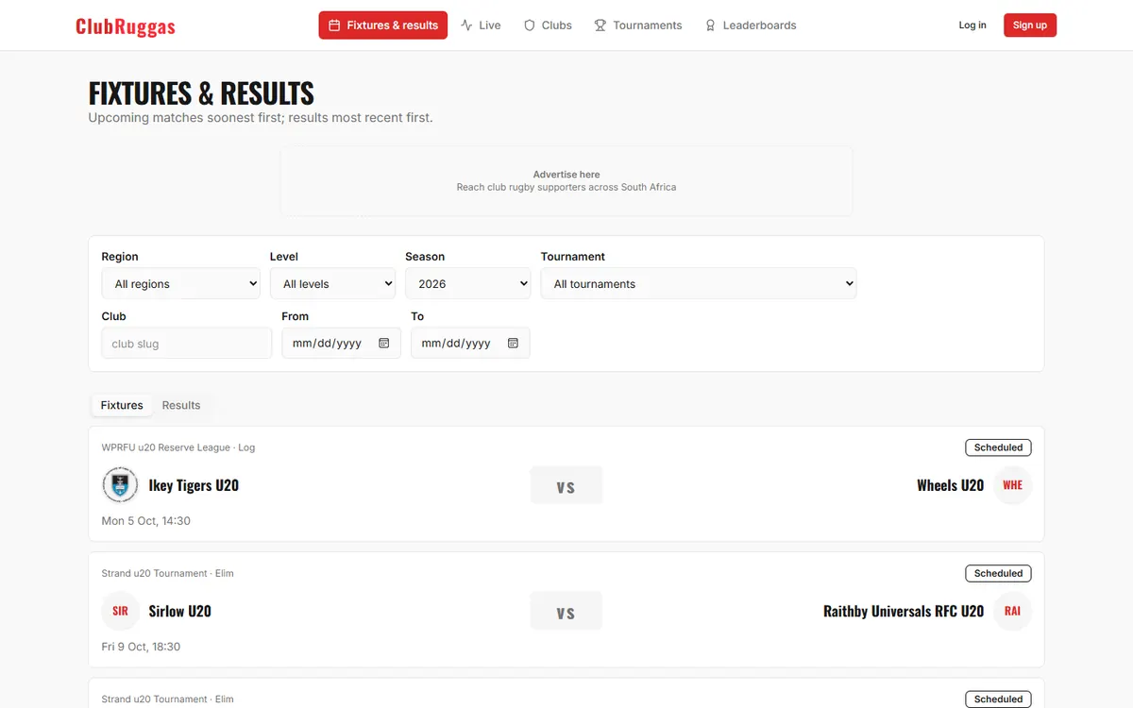This screenshot has height=708, width=1133.
Task: Open the Fixtures & results nav button
Action: coord(383,25)
